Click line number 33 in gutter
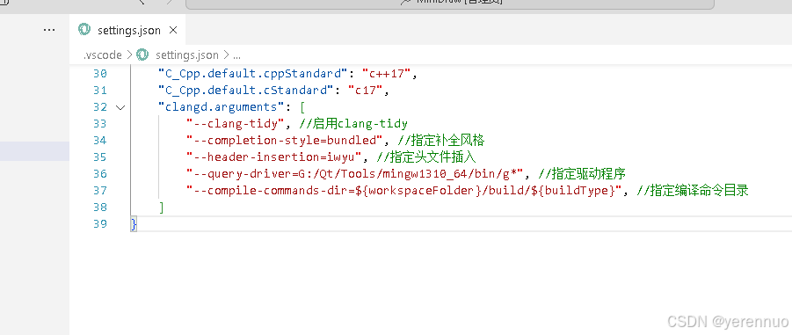 pyautogui.click(x=100, y=124)
